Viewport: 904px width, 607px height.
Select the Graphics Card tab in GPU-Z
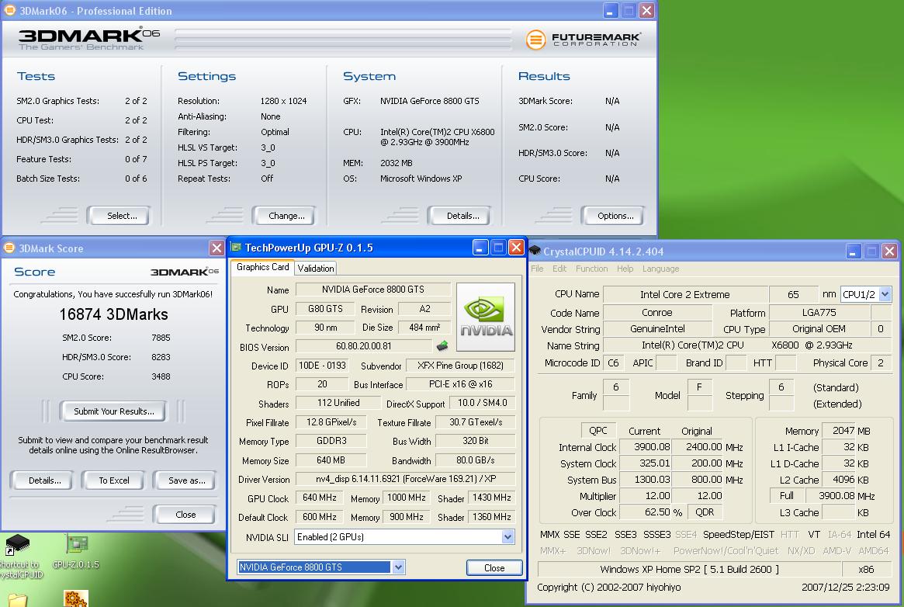[x=262, y=267]
